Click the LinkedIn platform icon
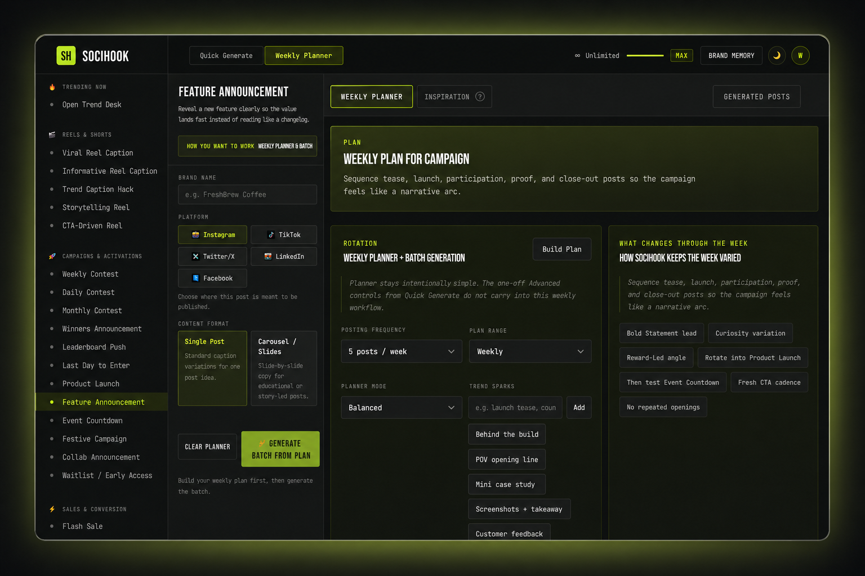The width and height of the screenshot is (865, 576). click(268, 256)
